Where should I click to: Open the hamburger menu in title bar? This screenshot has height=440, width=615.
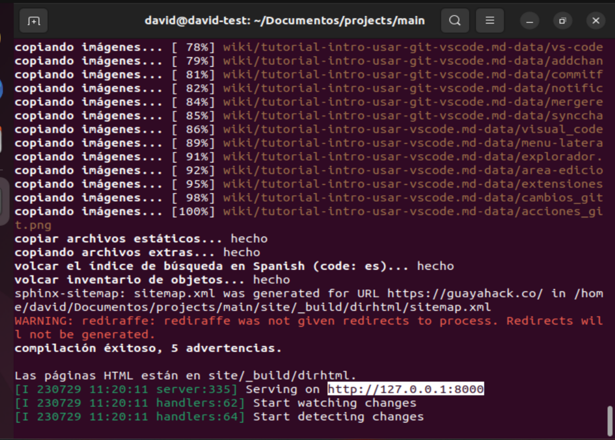pos(490,21)
